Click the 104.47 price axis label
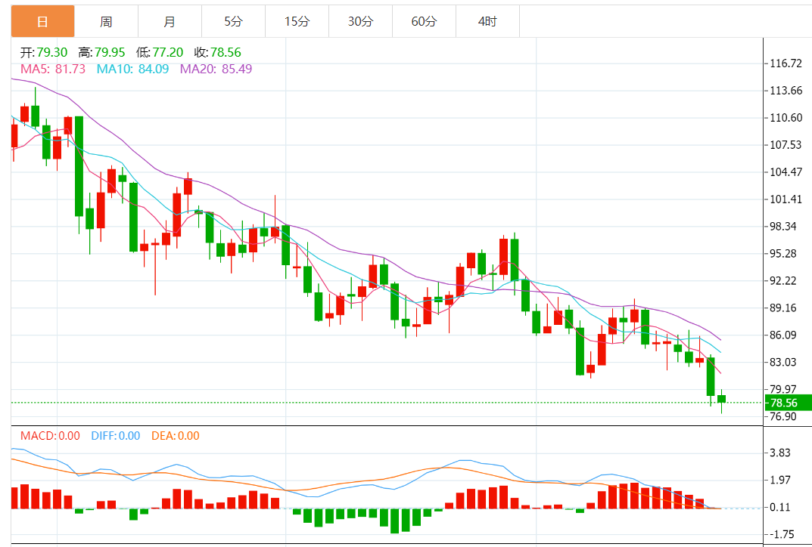 pyautogui.click(x=786, y=172)
